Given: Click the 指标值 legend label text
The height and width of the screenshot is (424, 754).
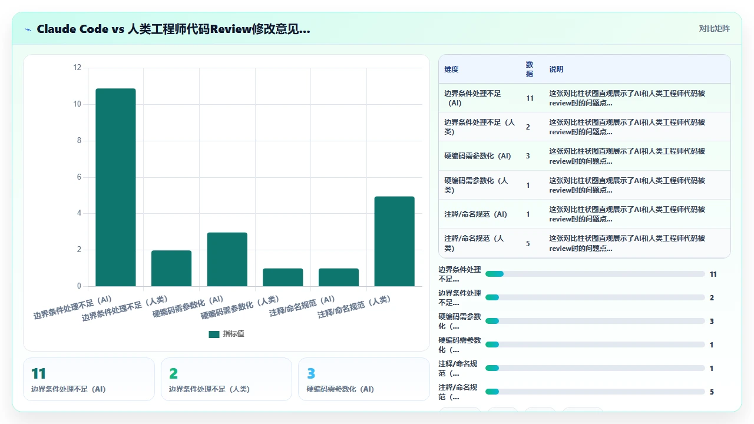Looking at the screenshot, I should click(233, 334).
